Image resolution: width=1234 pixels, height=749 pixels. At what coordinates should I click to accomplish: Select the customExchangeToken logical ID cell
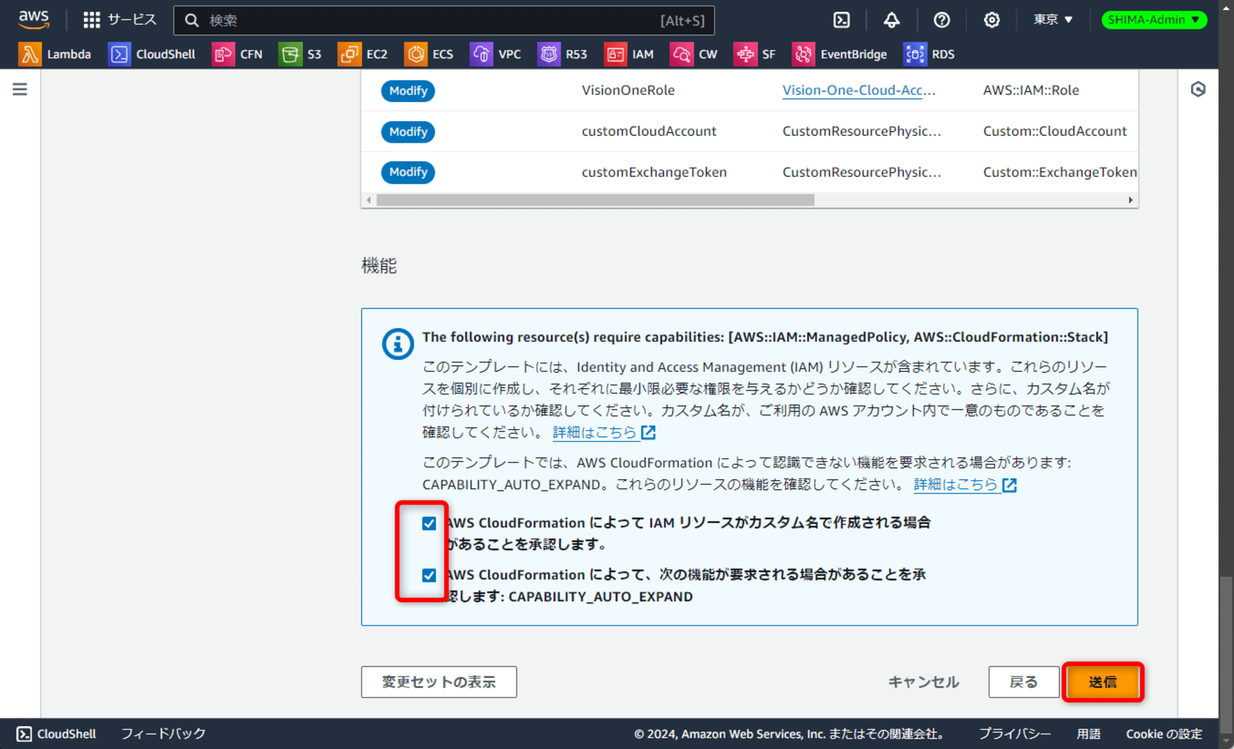coord(654,172)
